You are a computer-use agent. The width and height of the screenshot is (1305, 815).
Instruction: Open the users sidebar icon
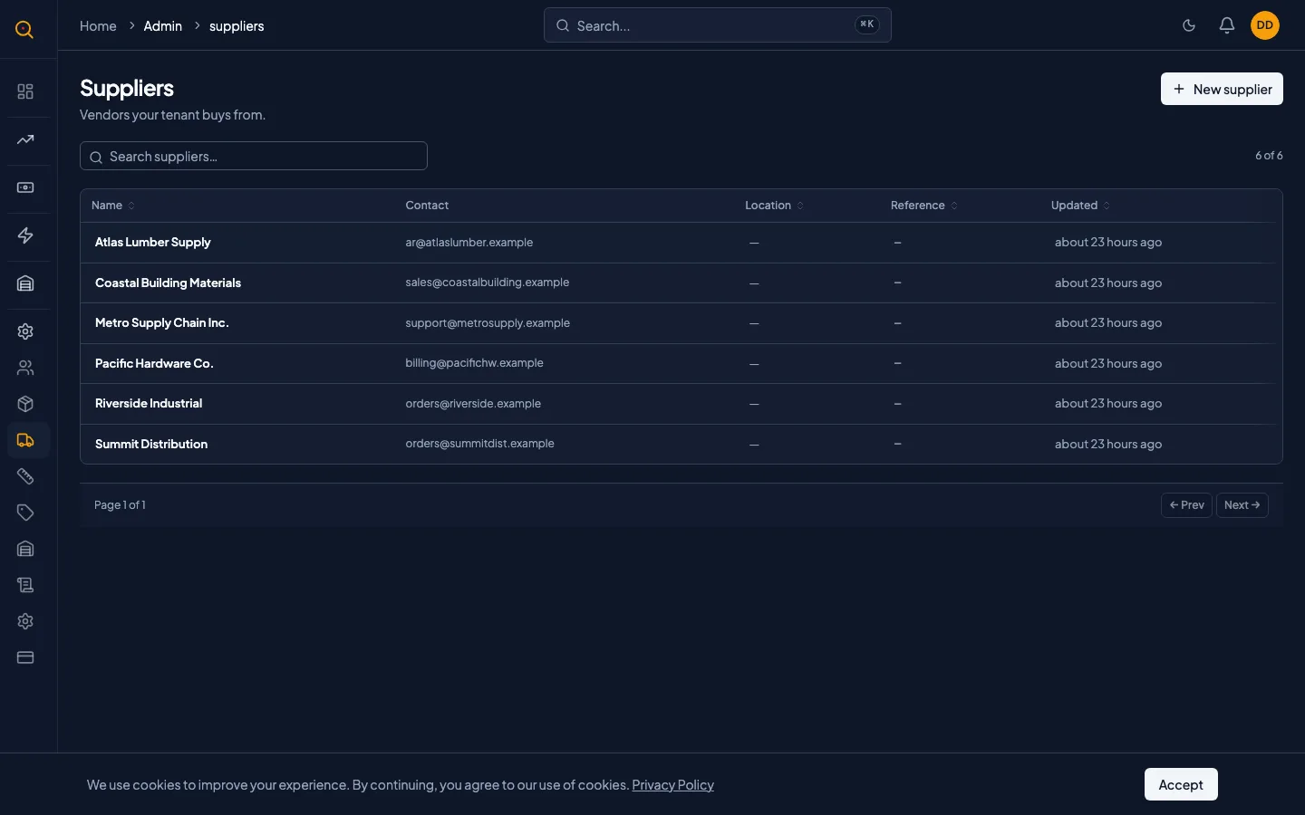tap(25, 368)
